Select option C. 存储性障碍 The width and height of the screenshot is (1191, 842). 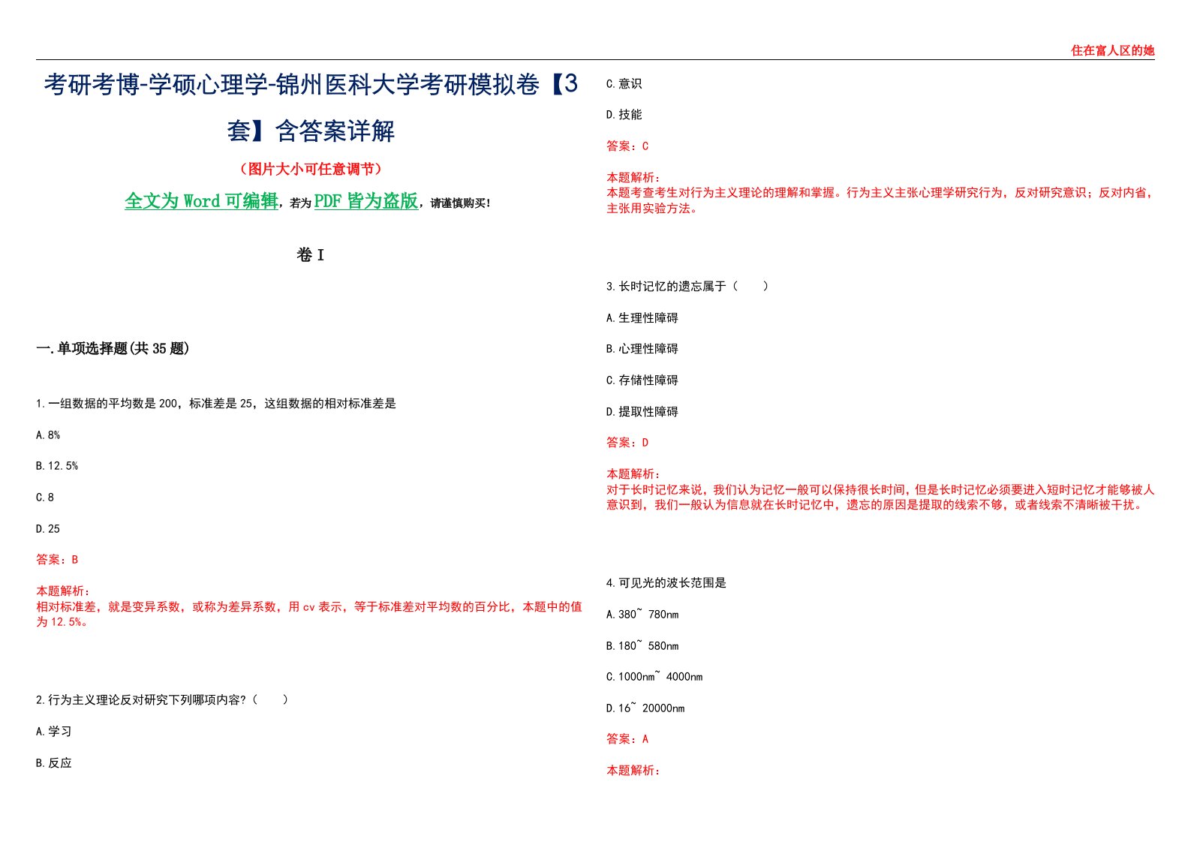coord(642,380)
